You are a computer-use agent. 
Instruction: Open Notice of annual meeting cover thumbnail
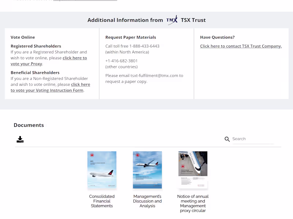[193, 170]
